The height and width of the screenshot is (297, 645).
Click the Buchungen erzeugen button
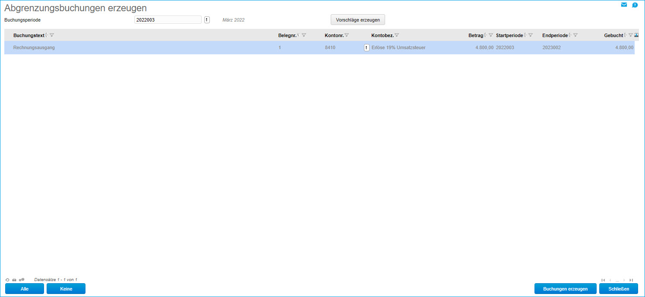[565, 289]
